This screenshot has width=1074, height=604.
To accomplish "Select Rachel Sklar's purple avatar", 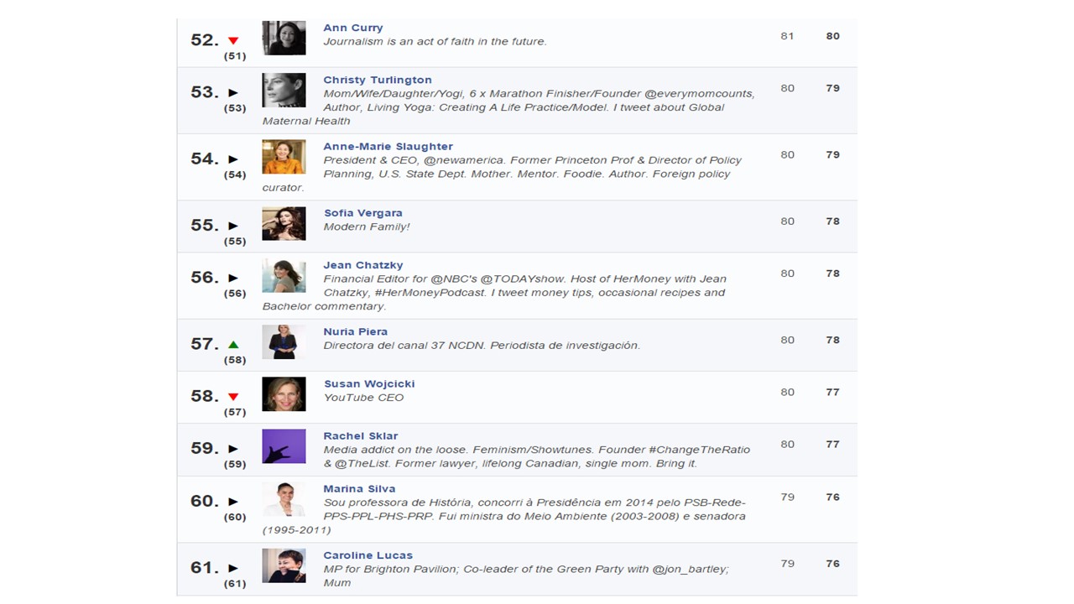I will (284, 446).
